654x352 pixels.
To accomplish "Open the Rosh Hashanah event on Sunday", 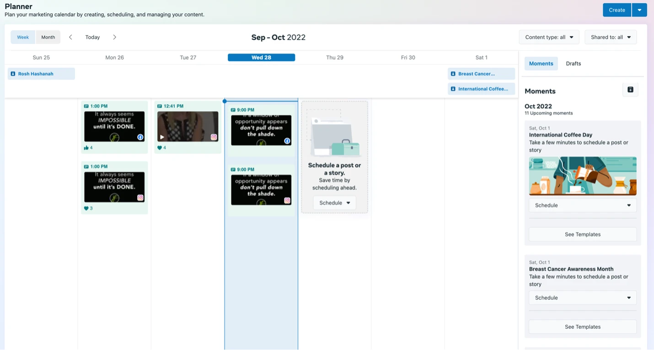I will coord(41,74).
